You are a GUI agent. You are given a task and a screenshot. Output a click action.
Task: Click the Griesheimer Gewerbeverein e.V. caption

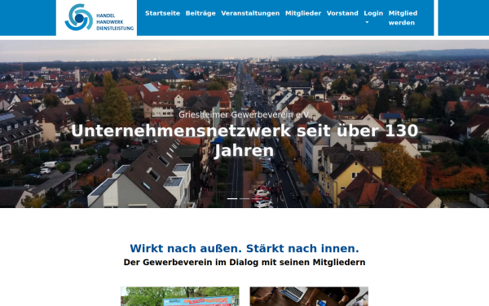(x=244, y=114)
